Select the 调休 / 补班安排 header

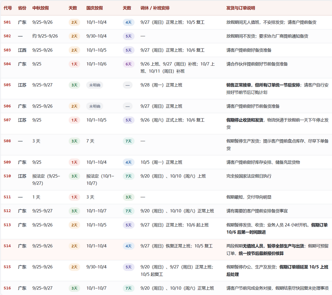point(155,8)
